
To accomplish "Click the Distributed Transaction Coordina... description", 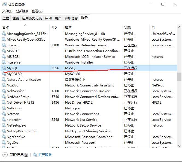I will (x=93, y=51).
